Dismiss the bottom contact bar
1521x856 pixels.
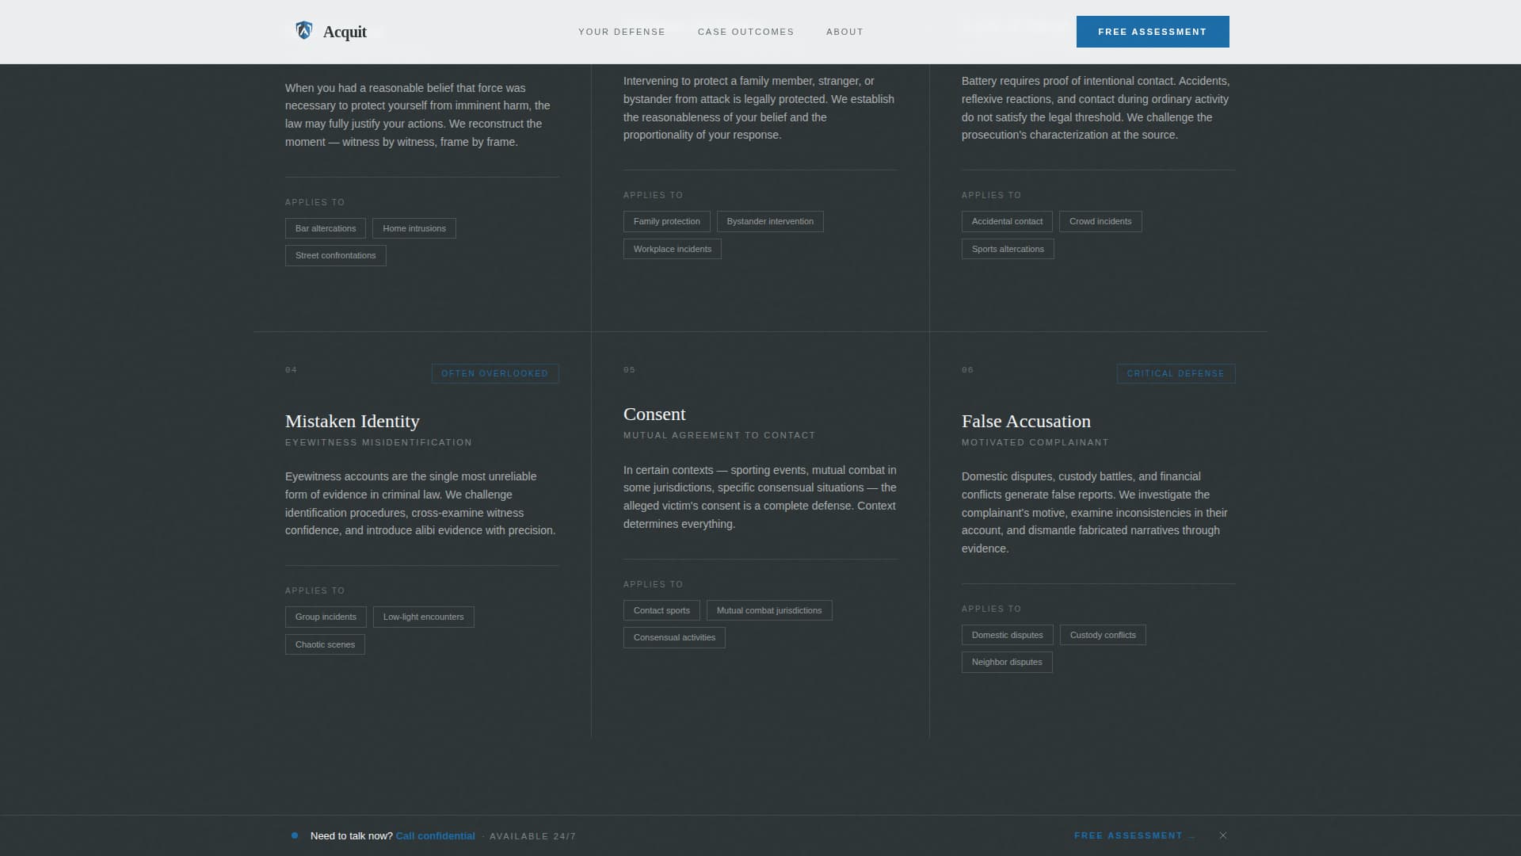point(1222,835)
